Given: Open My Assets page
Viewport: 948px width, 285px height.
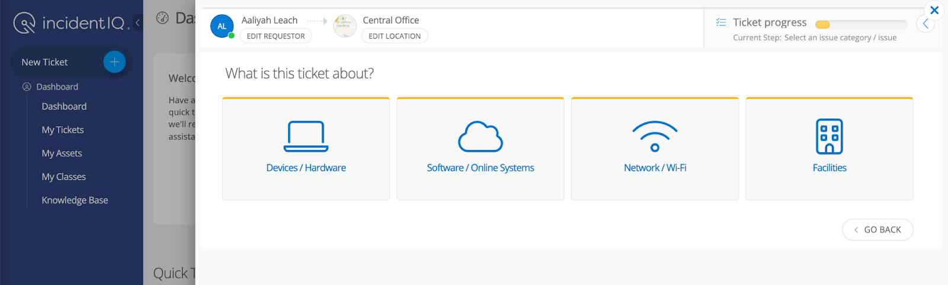Looking at the screenshot, I should coord(62,153).
